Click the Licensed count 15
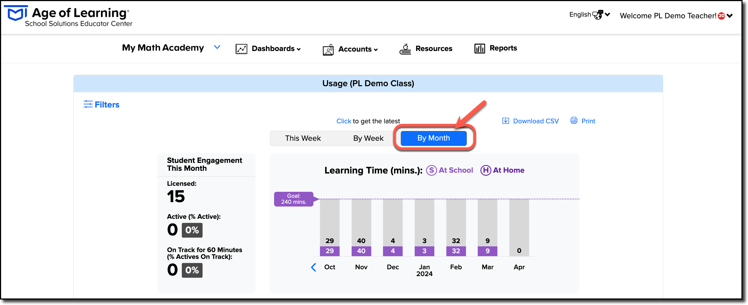 tap(176, 196)
